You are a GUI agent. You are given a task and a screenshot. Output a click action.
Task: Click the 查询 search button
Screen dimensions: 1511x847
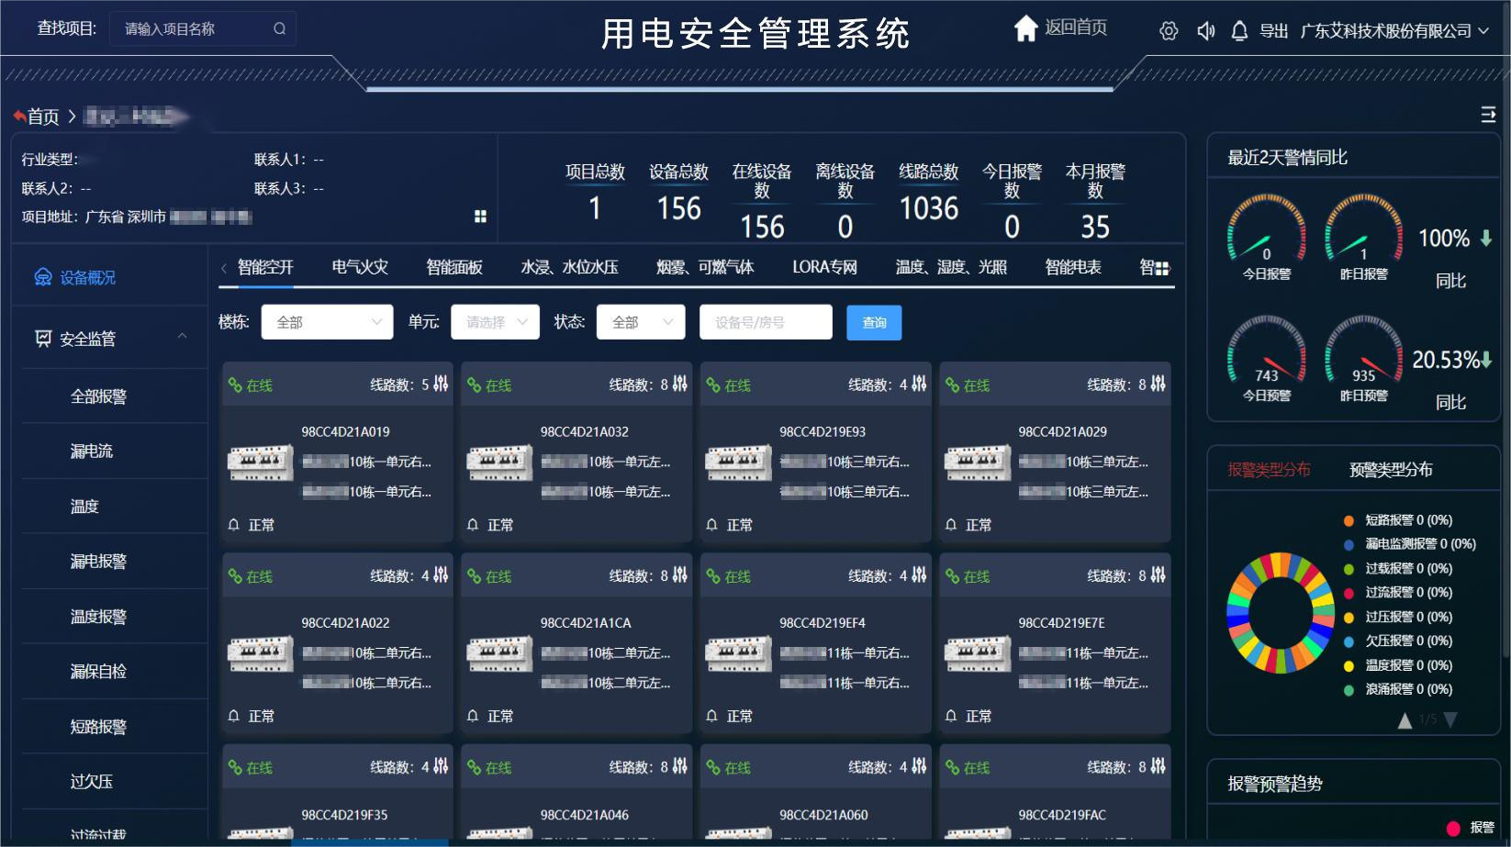873,323
